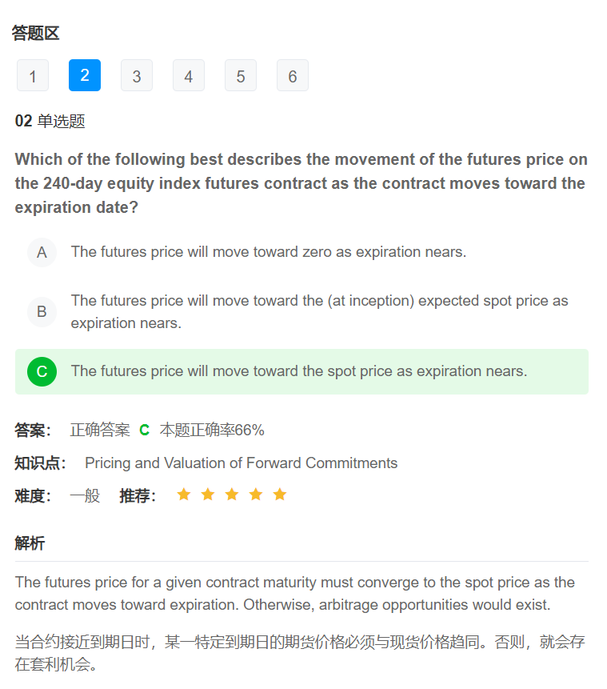Image resolution: width=607 pixels, height=689 pixels.
Task: Click the second recommendation star
Action: [x=208, y=495]
